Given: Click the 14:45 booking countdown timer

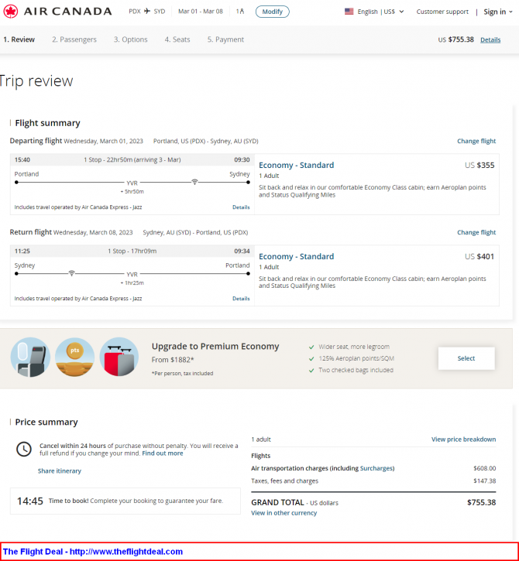Looking at the screenshot, I should coord(30,501).
